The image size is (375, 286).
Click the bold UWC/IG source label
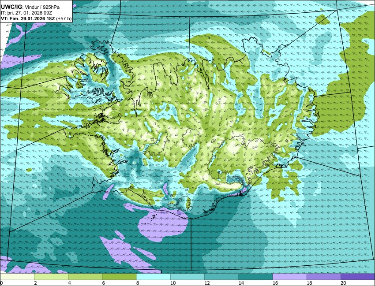[11, 7]
